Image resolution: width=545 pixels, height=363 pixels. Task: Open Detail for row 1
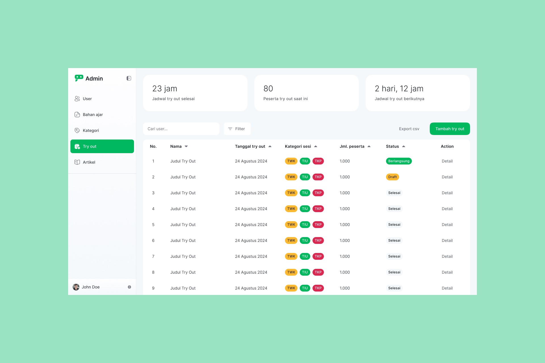[447, 161]
